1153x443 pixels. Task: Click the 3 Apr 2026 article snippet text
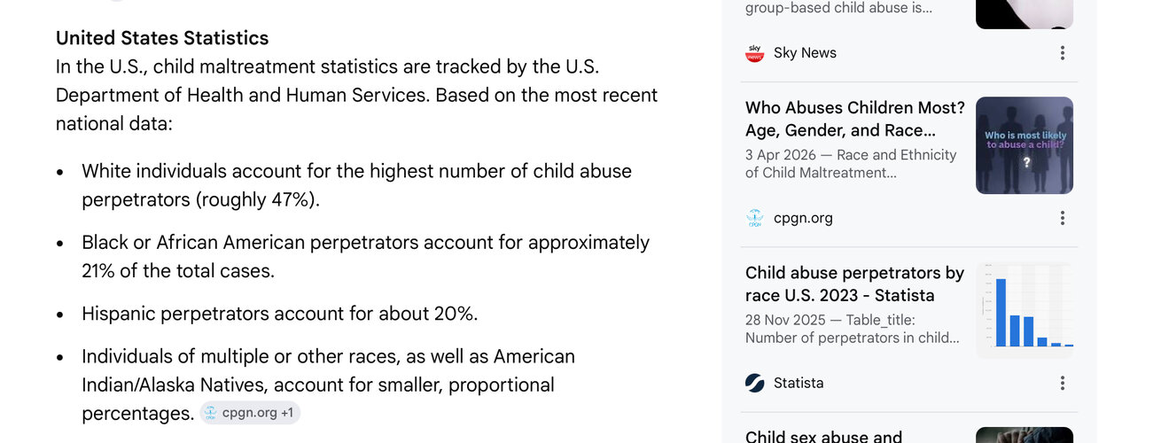coord(851,164)
